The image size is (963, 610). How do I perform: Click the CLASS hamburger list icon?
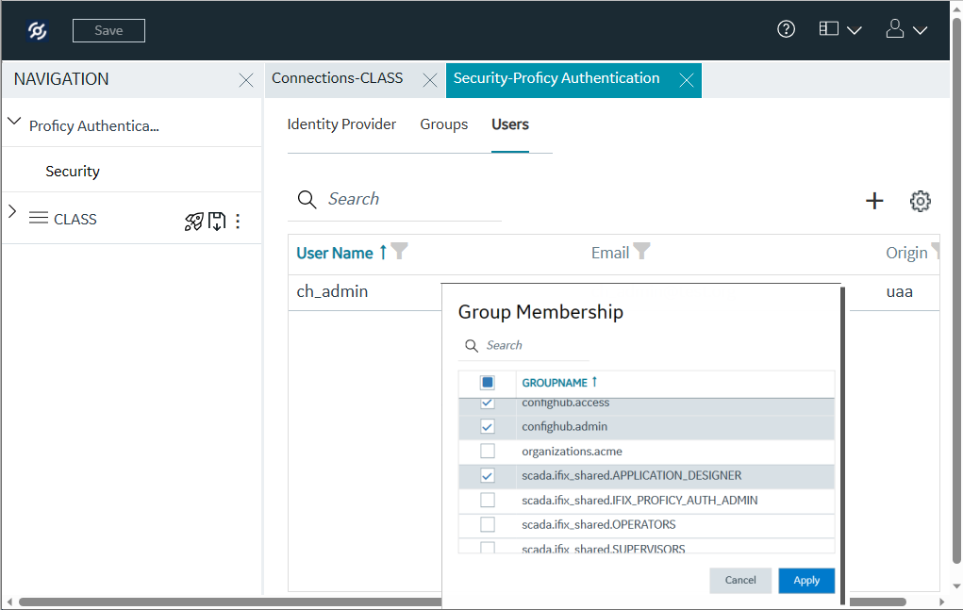point(39,218)
